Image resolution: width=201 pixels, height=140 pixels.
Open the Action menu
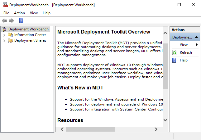(x=19, y=13)
